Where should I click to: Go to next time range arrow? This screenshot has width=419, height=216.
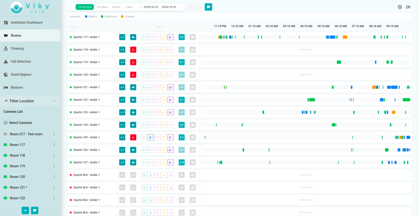[182, 7]
